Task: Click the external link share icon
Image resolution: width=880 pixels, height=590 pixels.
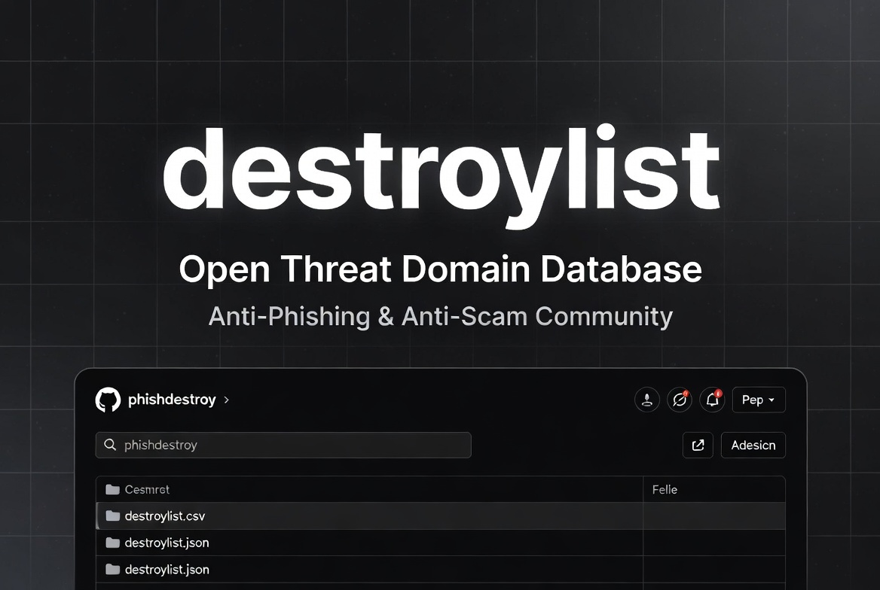Action: coord(698,445)
